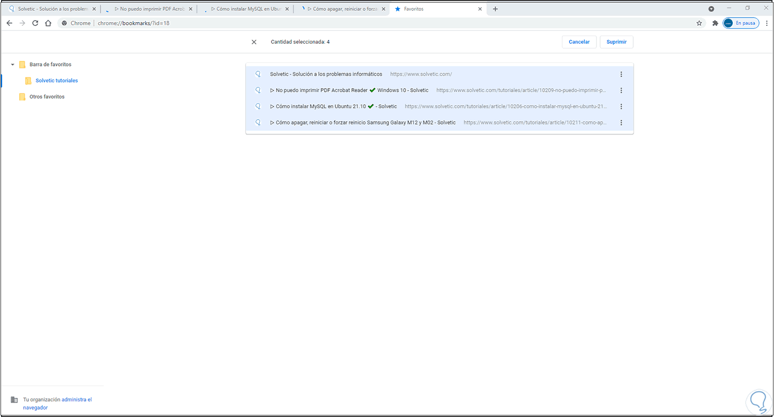774x417 pixels.
Task: Open the En pausa profile button
Action: point(741,23)
